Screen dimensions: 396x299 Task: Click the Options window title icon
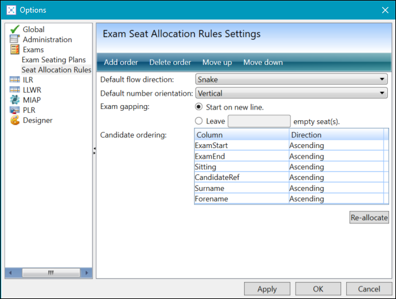pyautogui.click(x=11, y=10)
